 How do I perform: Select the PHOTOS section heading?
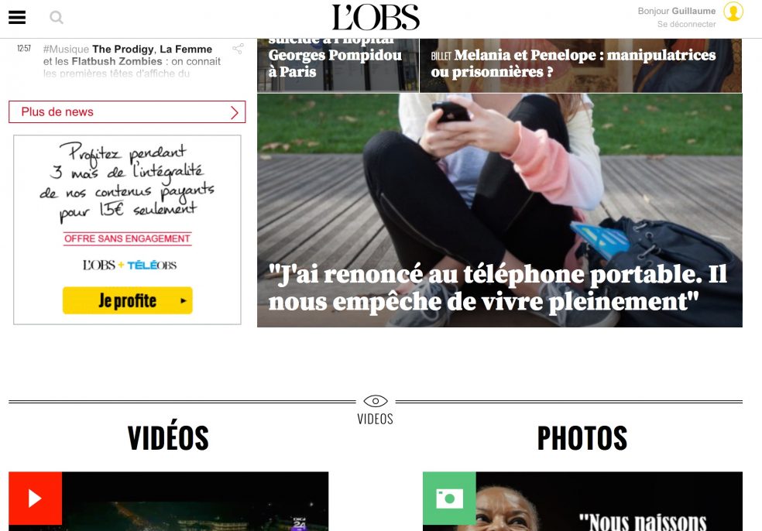click(582, 437)
